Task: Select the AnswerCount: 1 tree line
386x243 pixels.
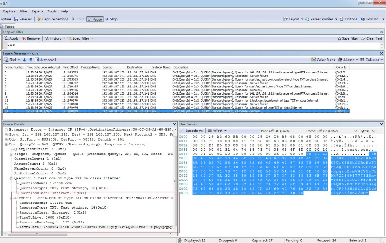Action: click(36, 164)
